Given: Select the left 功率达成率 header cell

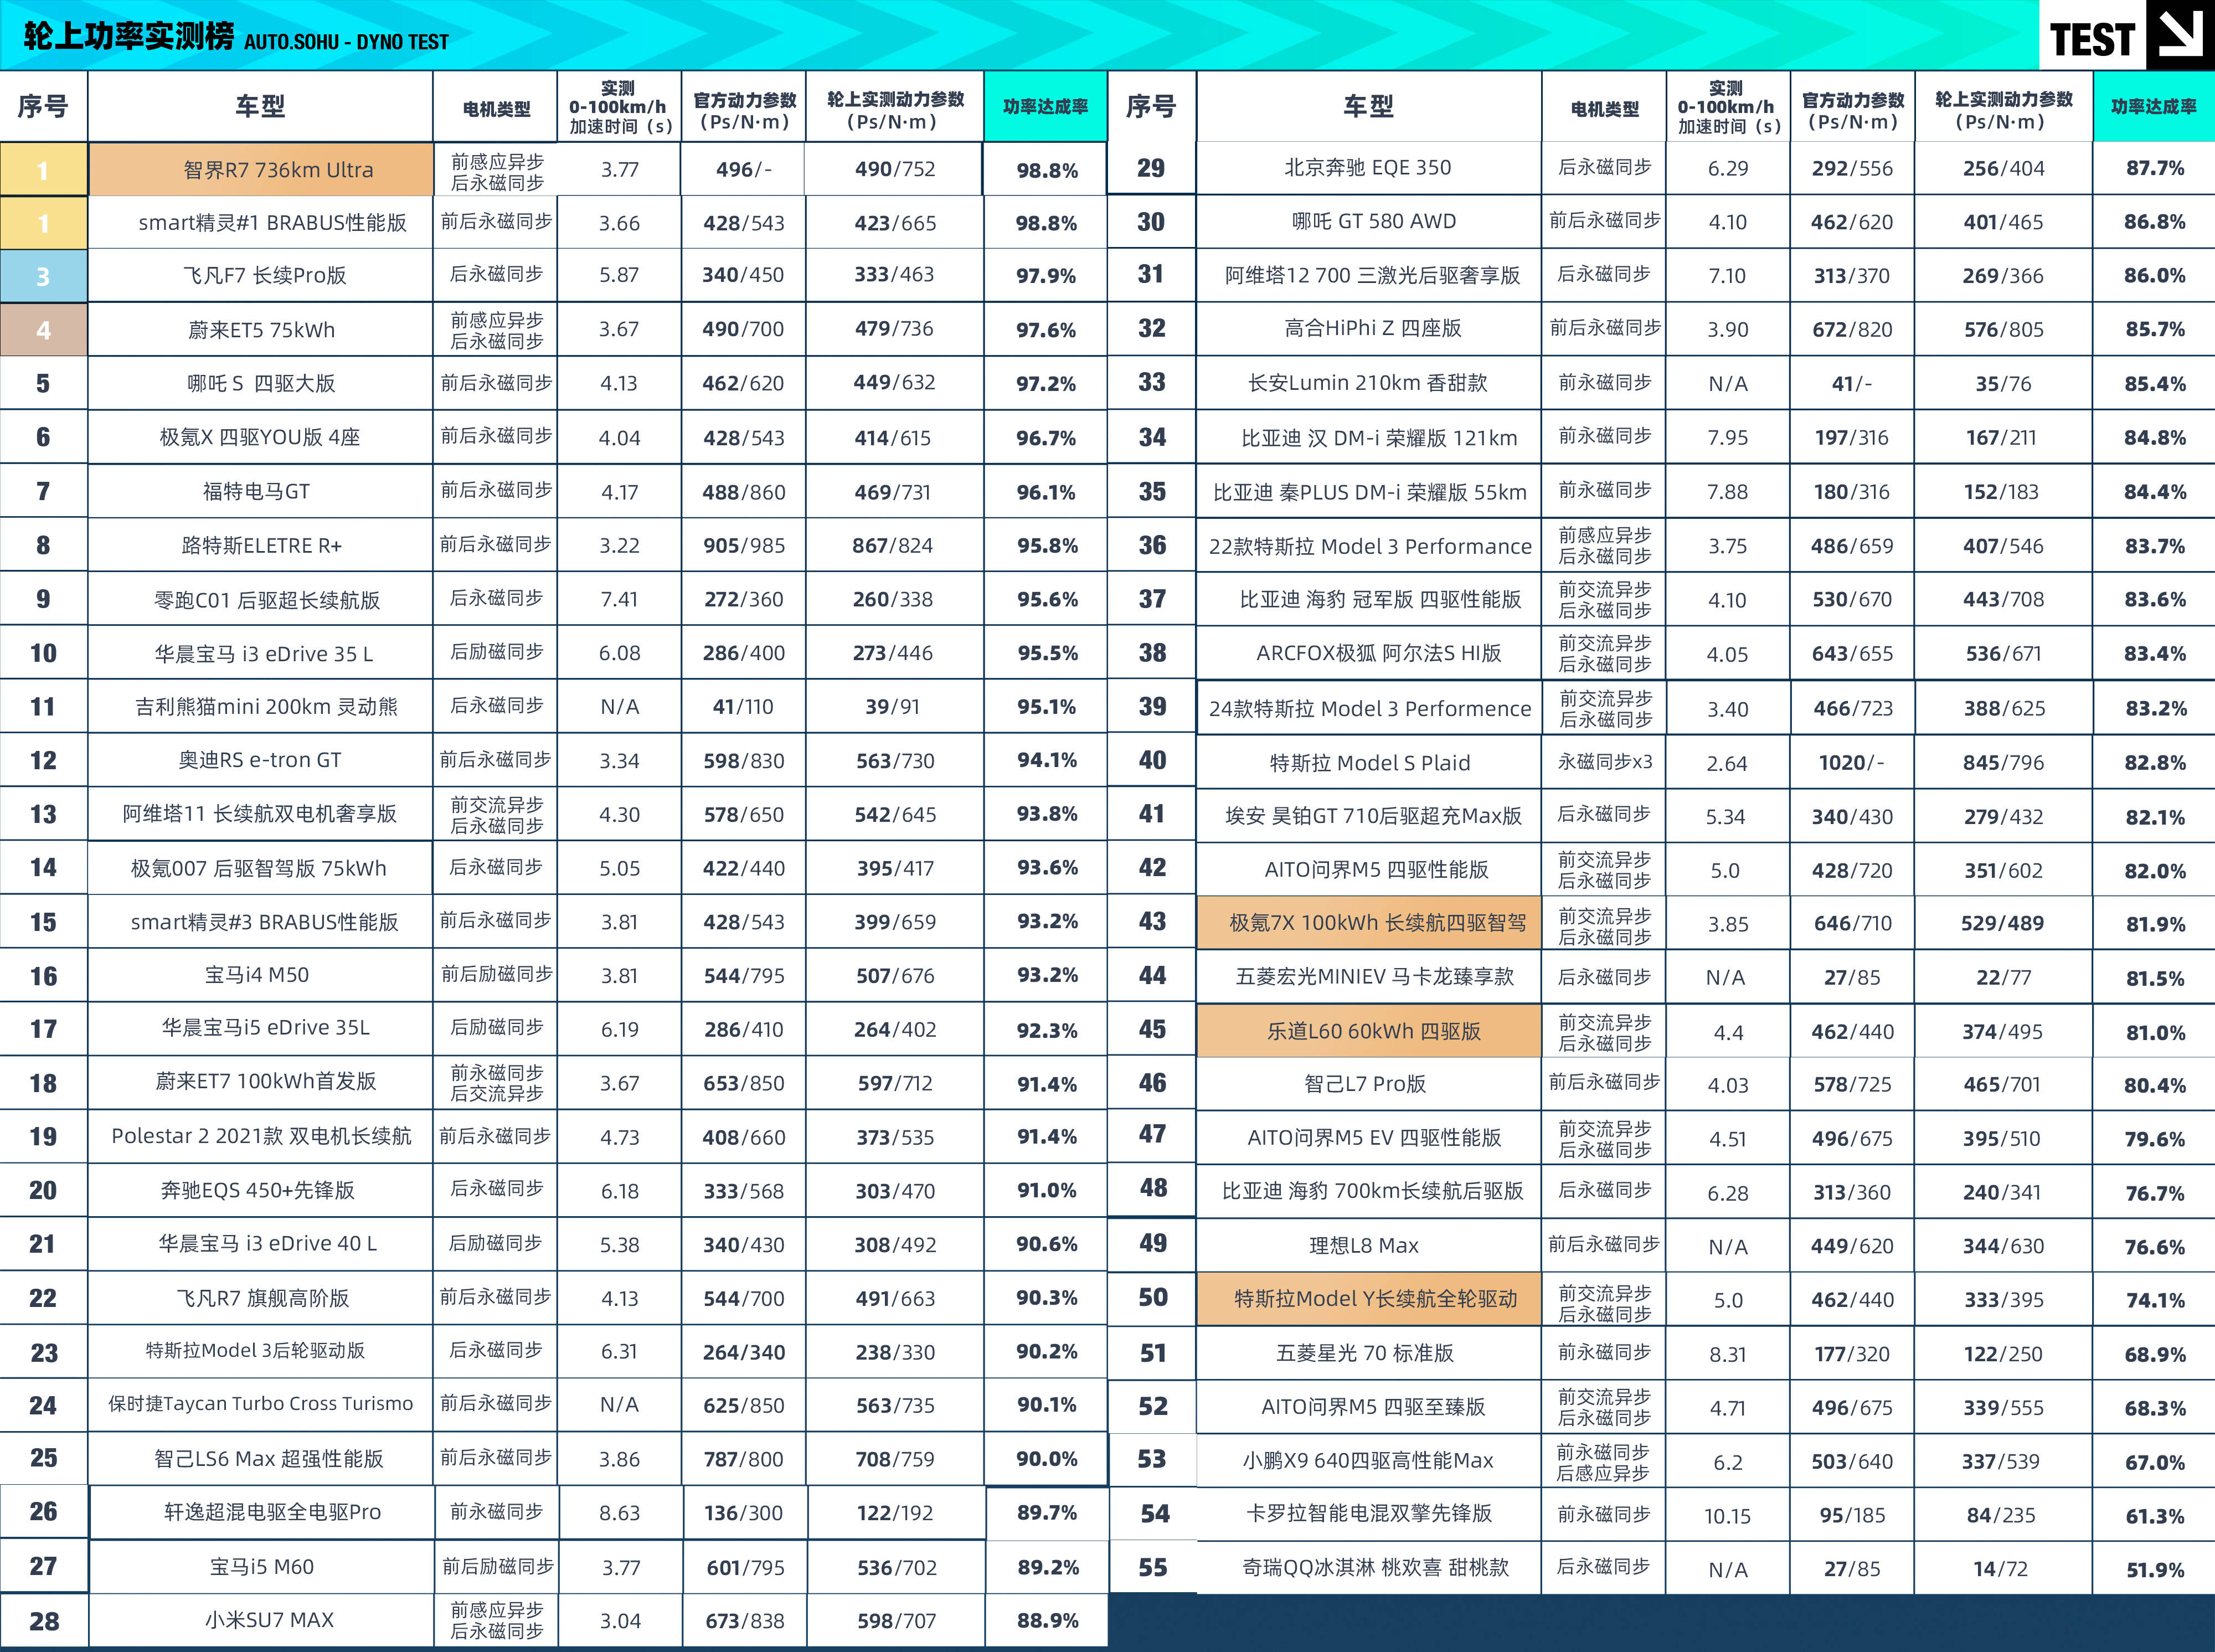Looking at the screenshot, I should coord(1046,106).
